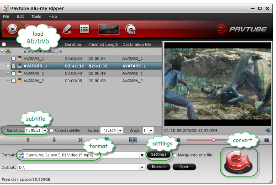Toggle the select-all checkbox in list header
The width and height of the screenshot is (276, 185).
(4, 44)
